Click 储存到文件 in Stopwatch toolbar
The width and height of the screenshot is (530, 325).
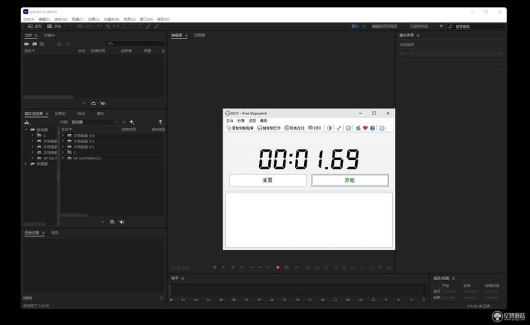(269, 128)
